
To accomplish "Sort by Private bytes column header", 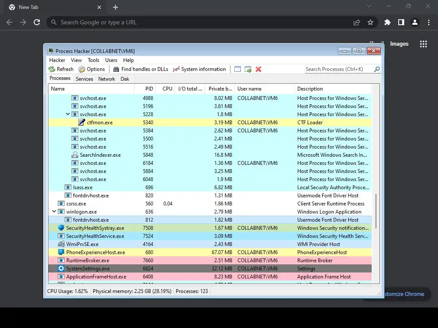I will (219, 89).
